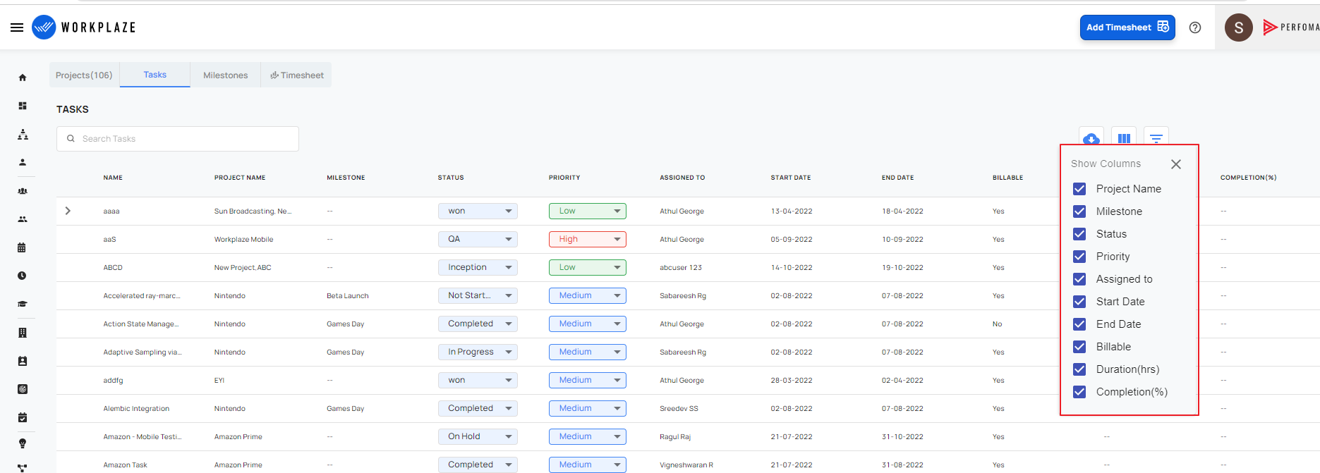Uncheck the Milestone column checkbox

[1079, 211]
